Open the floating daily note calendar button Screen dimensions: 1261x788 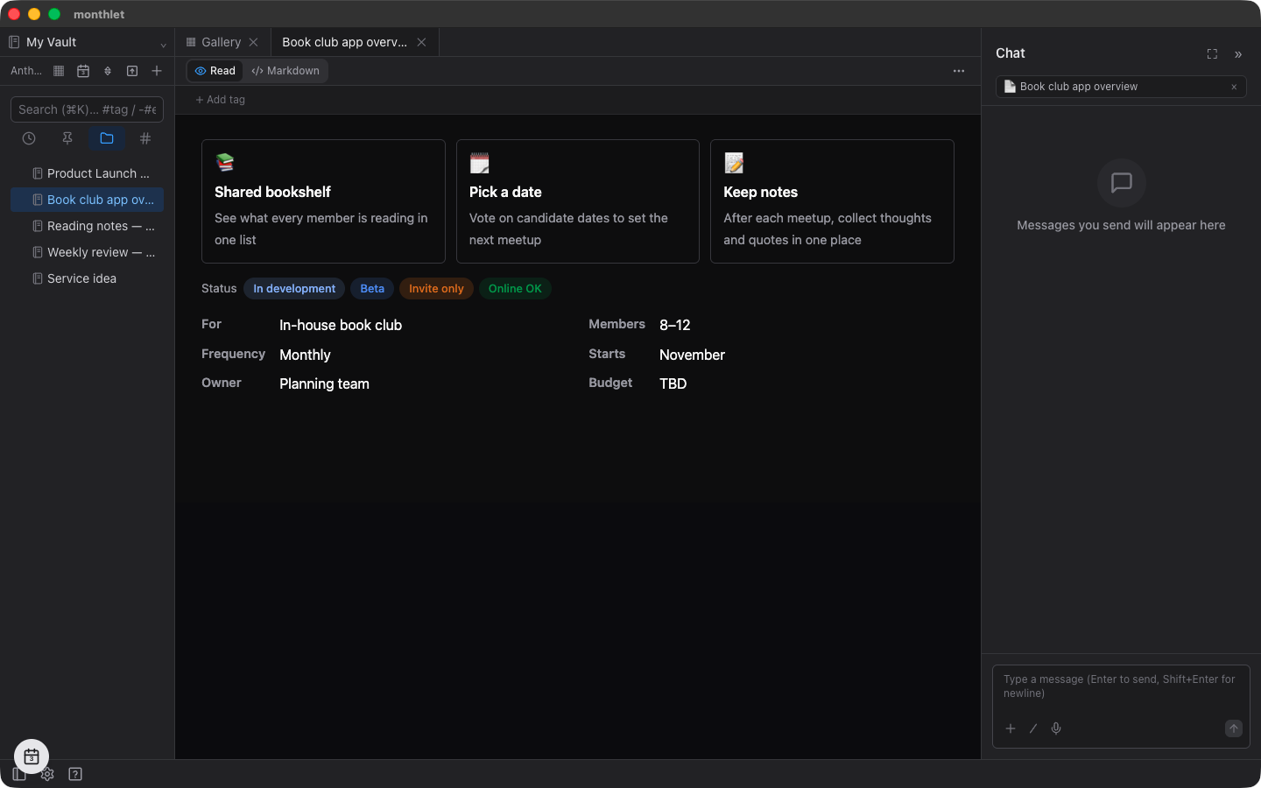click(x=32, y=756)
